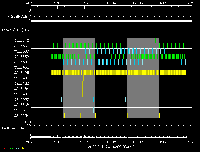Click the OS_3389 row label

tap(21, 57)
